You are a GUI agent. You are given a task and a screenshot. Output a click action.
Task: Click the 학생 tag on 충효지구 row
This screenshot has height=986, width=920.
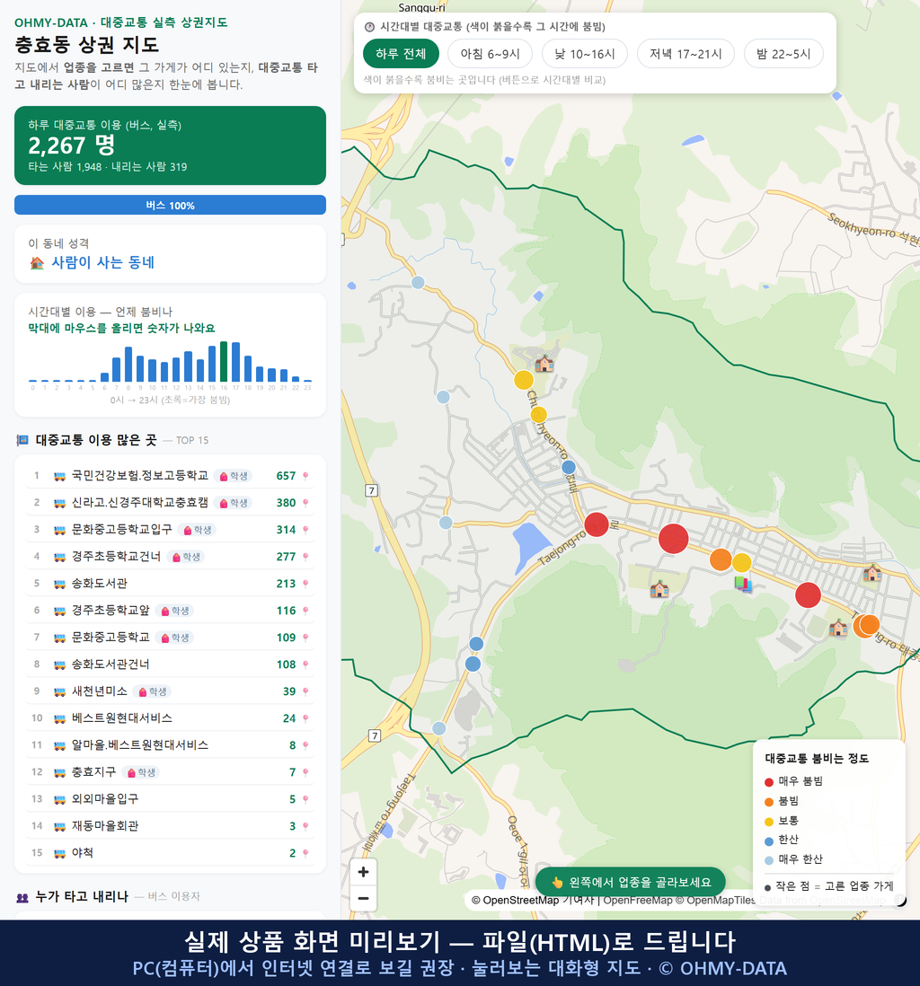point(141,772)
